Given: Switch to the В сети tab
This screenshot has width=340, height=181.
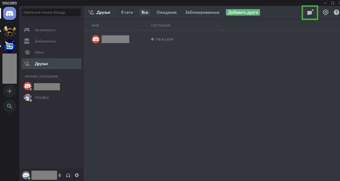Looking at the screenshot, I should click(127, 12).
